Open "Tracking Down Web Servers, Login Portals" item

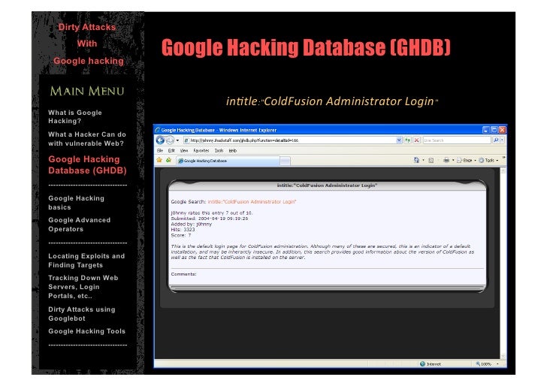[x=83, y=287]
